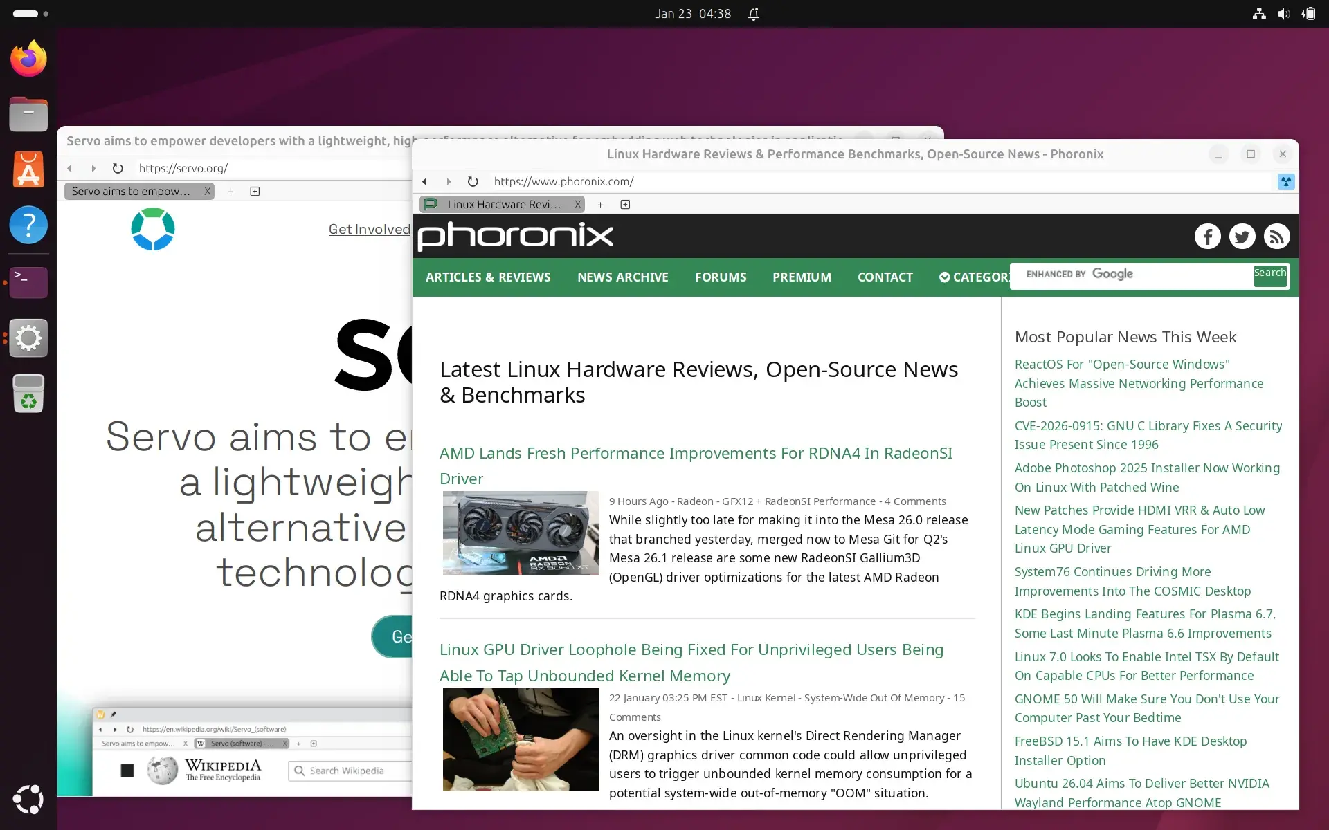This screenshot has height=830, width=1329.
Task: Close the Linux Hardware Reviews tab
Action: (577, 205)
